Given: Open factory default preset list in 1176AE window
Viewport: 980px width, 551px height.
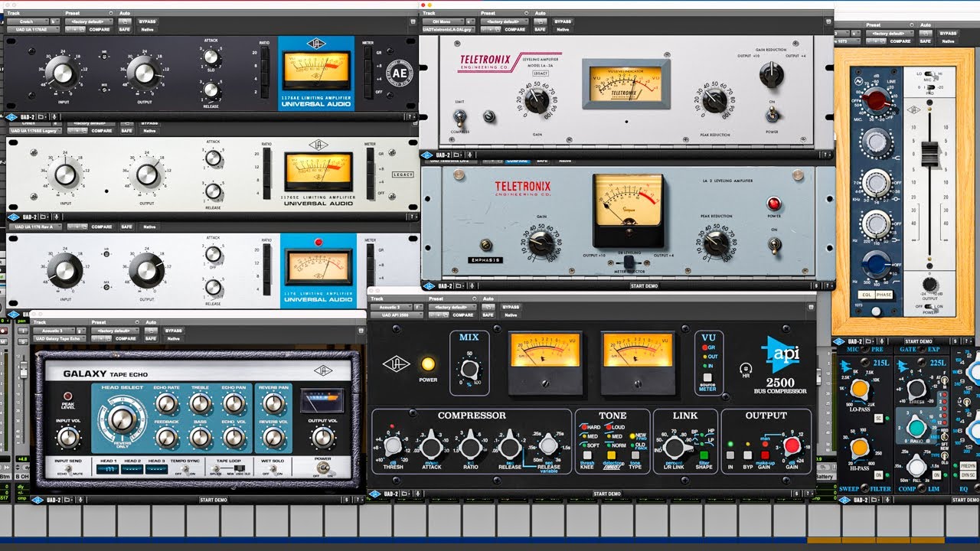Looking at the screenshot, I should [89, 21].
